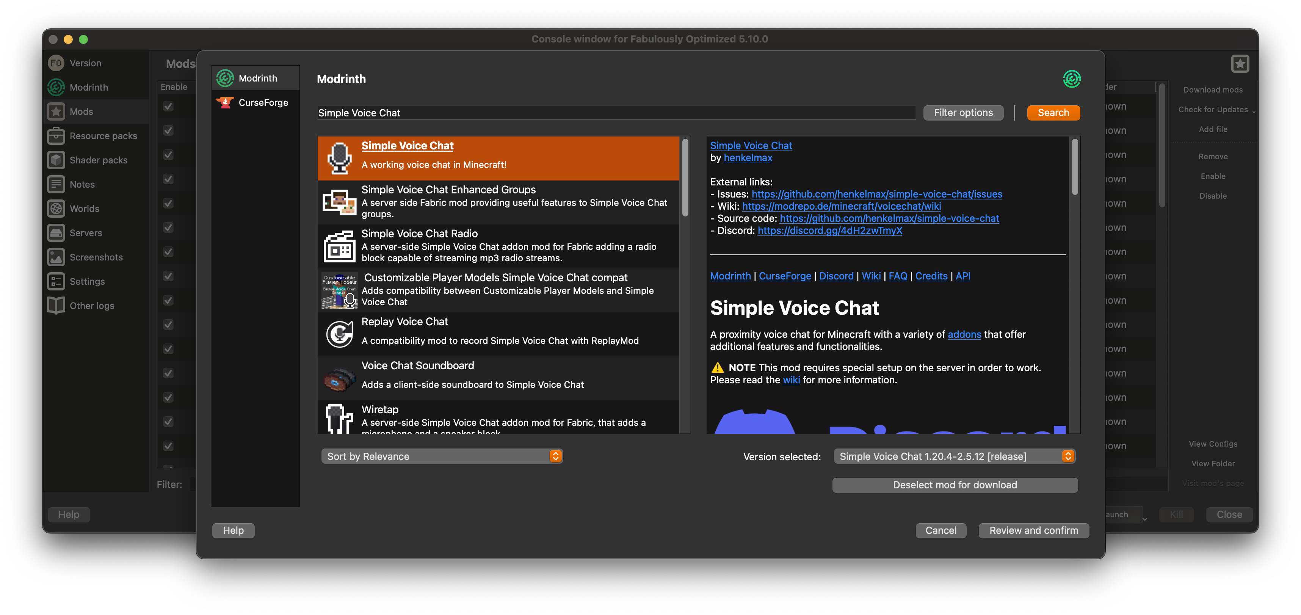1301x615 pixels.
Task: Click Download mods in the console window
Action: coord(1213,90)
